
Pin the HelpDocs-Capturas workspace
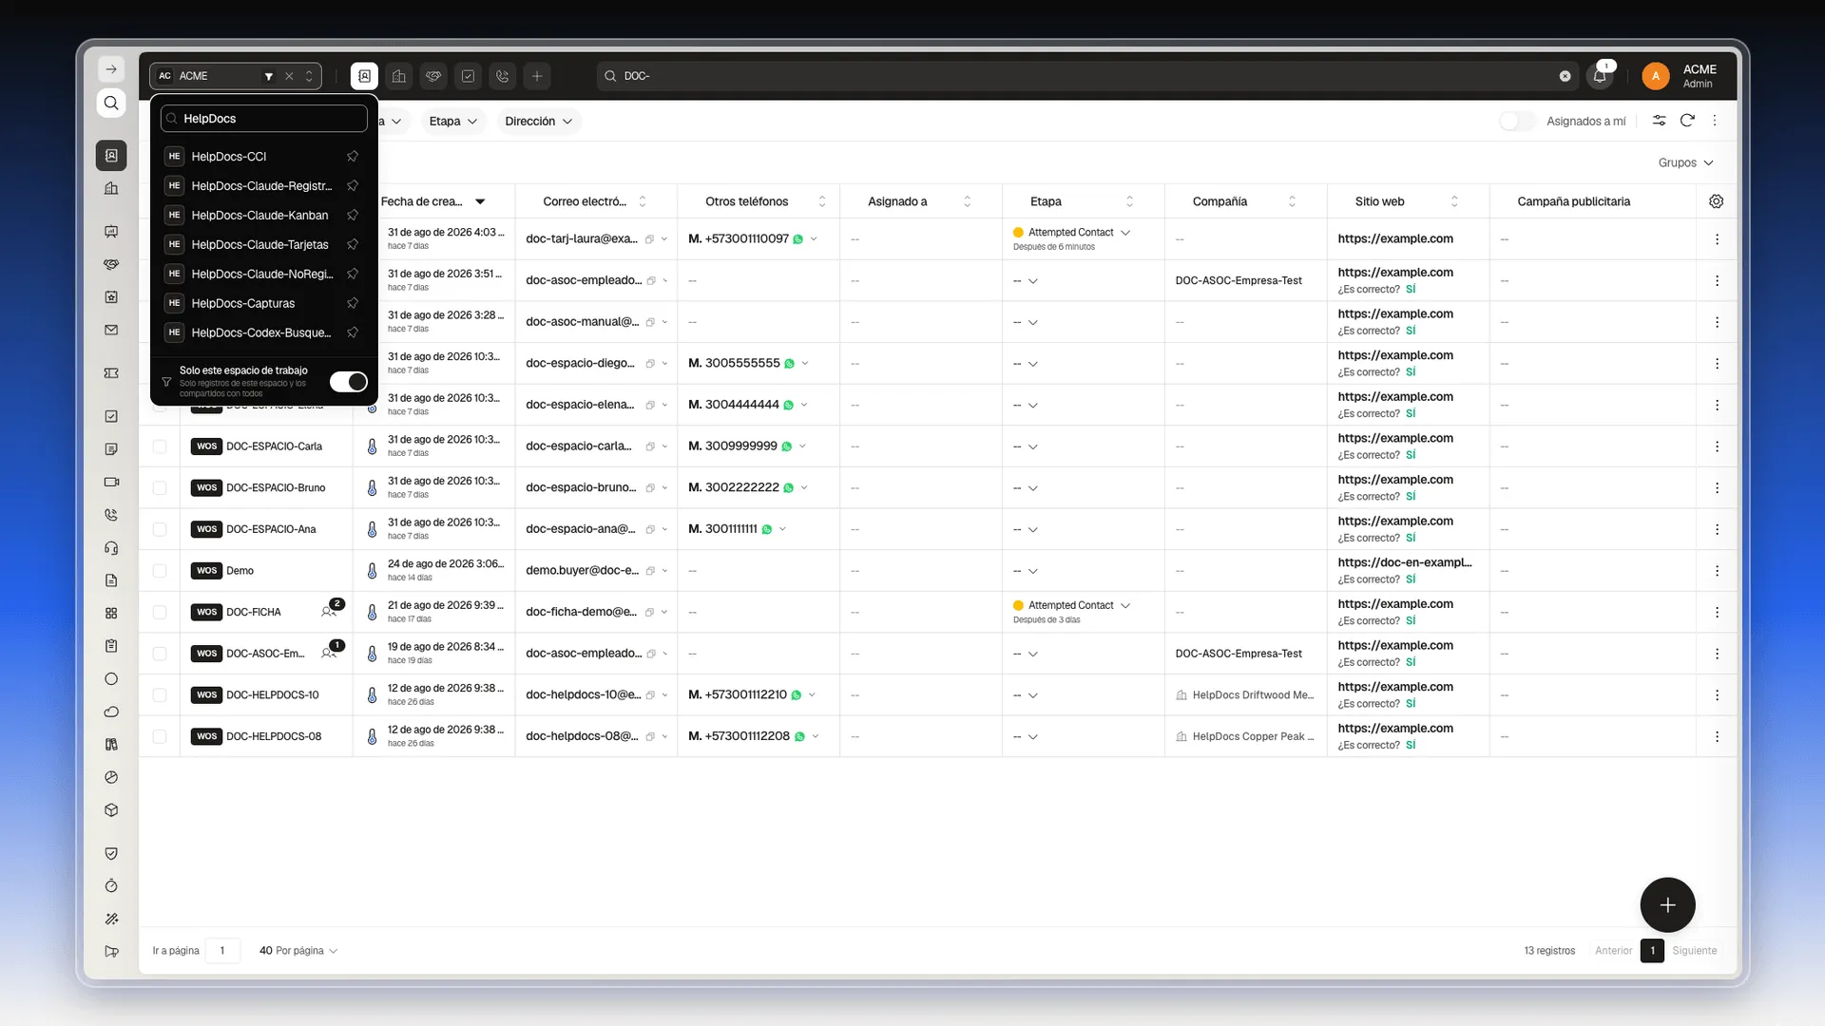353,303
